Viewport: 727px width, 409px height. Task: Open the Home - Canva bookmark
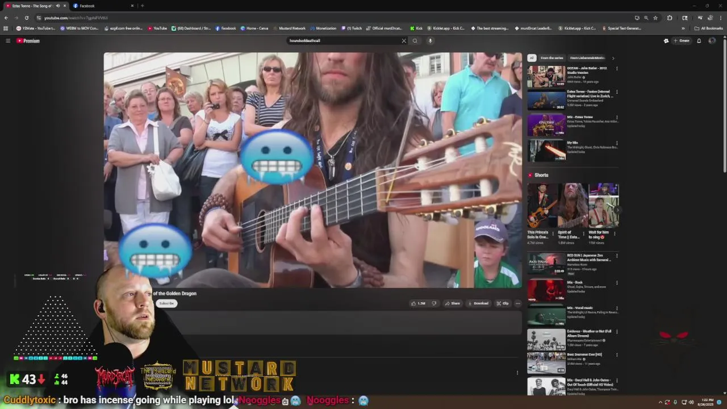(254, 28)
